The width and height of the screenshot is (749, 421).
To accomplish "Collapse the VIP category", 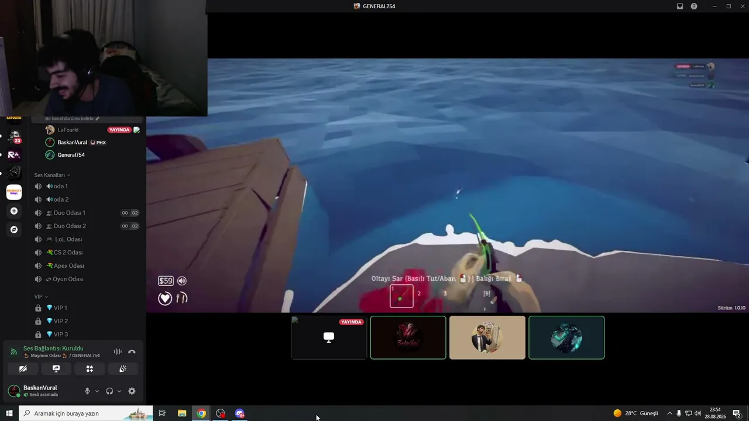I will 40,296.
